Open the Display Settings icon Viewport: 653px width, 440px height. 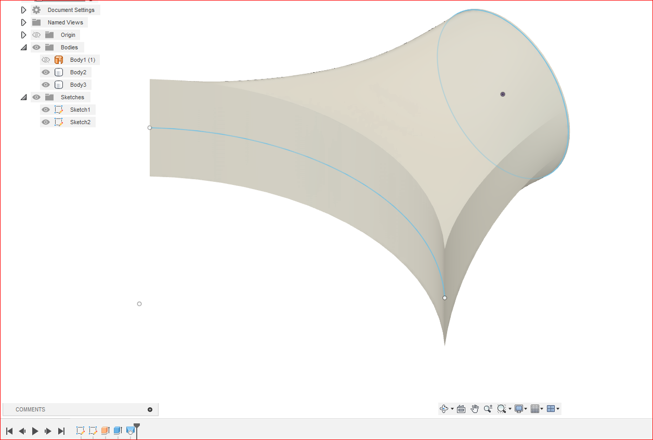point(519,409)
